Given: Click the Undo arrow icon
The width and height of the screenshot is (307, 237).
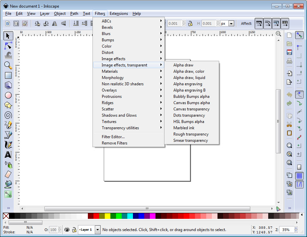Looking at the screenshot, I should 289,95.
